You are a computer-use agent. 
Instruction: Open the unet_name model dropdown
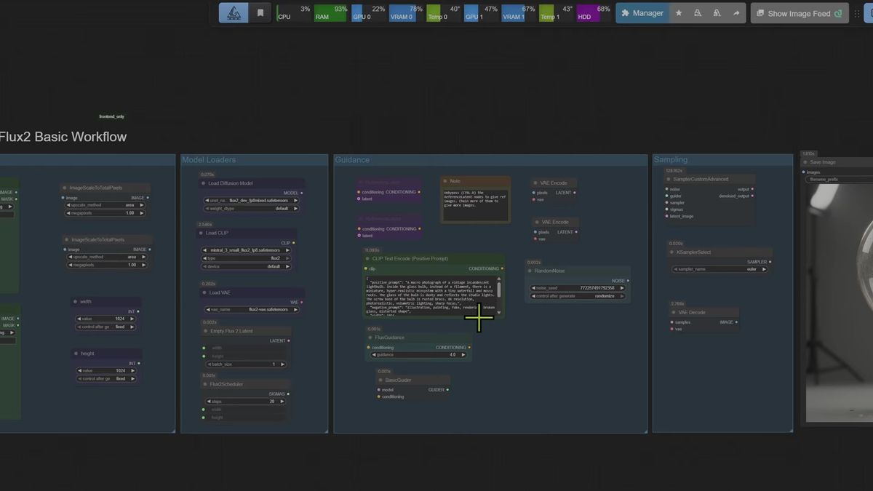coord(250,200)
